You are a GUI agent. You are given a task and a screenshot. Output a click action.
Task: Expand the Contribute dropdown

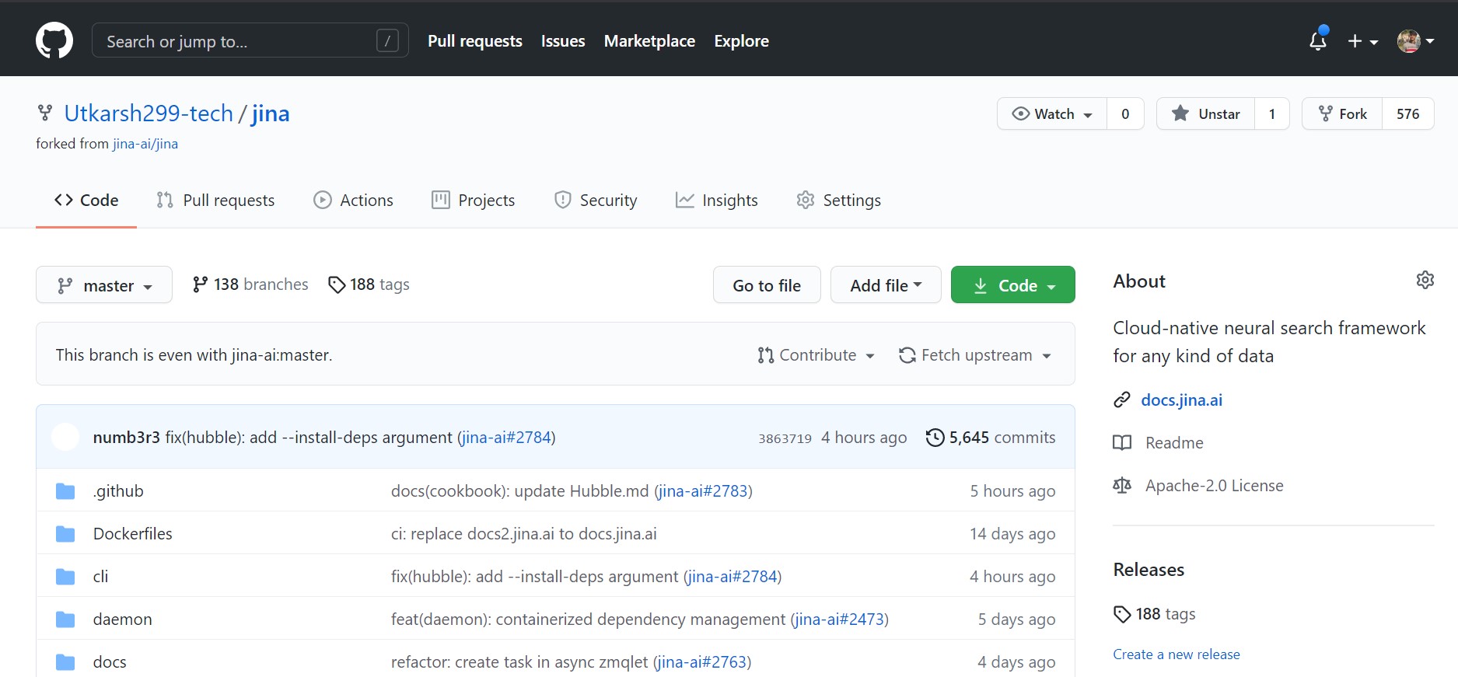816,355
